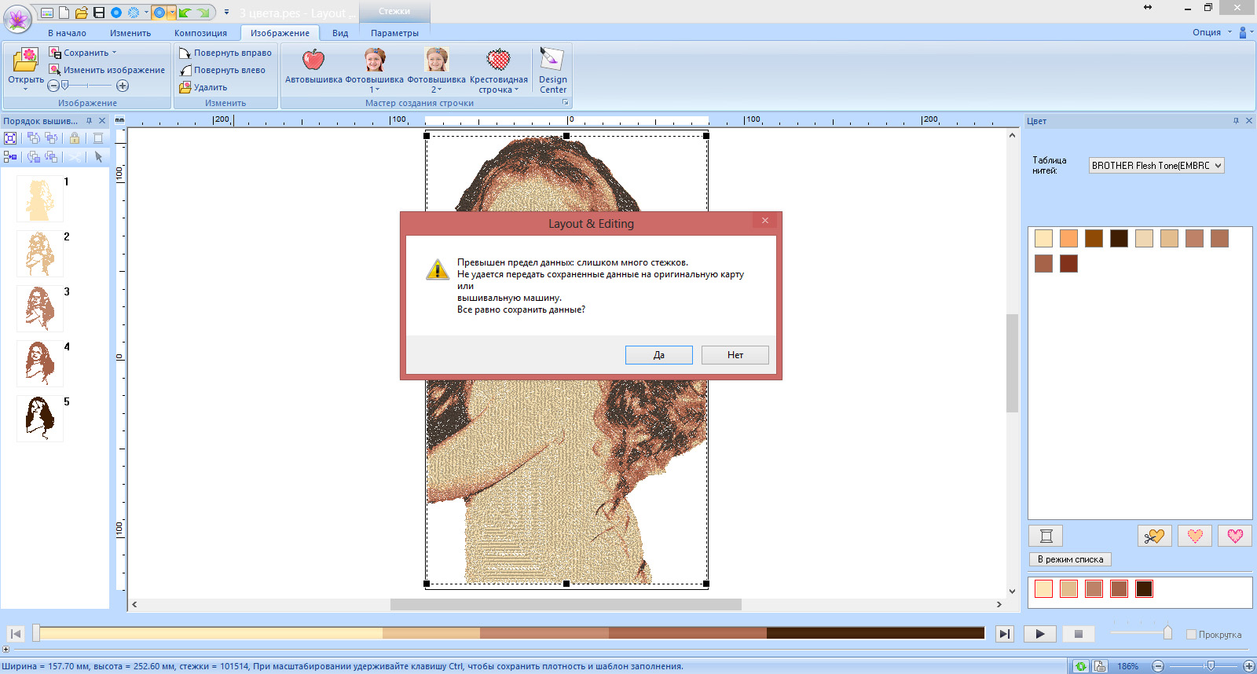1257x674 pixels.
Task: Click the undo green arrow icon
Action: point(185,13)
